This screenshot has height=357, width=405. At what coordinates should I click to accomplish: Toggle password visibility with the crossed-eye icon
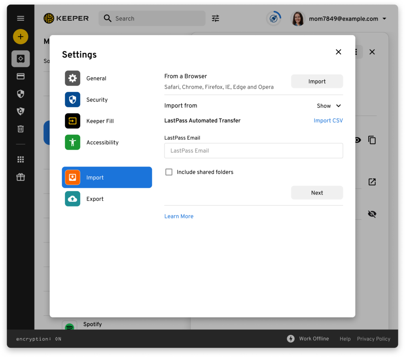point(372,214)
